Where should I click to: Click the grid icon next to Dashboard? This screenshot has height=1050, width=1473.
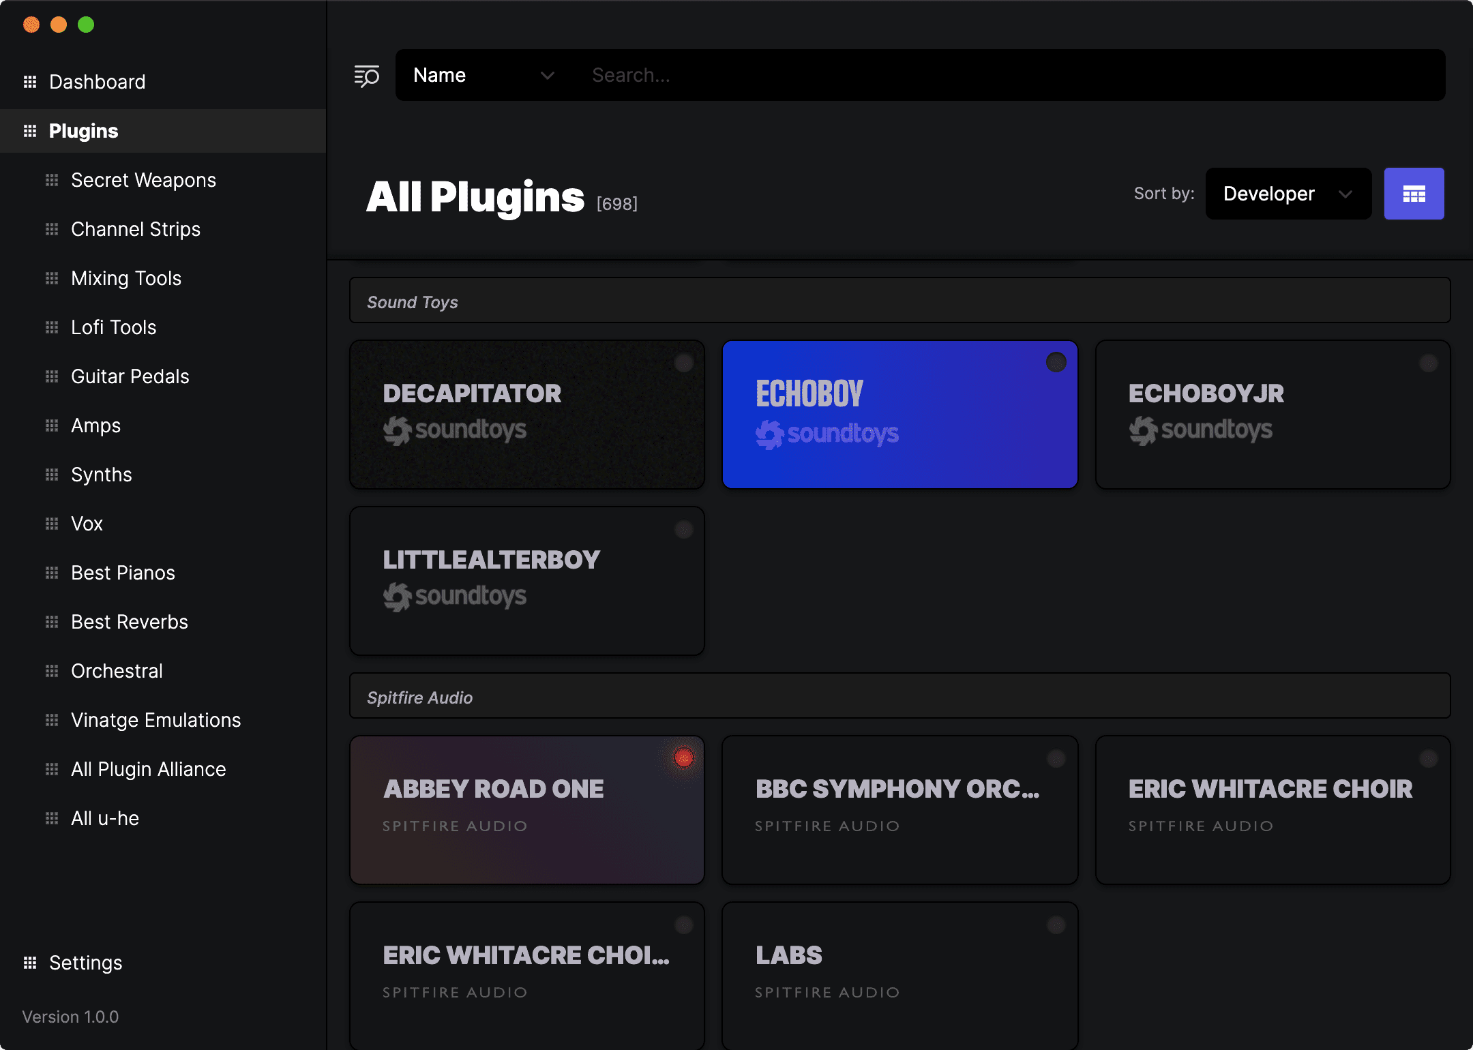pyautogui.click(x=30, y=82)
